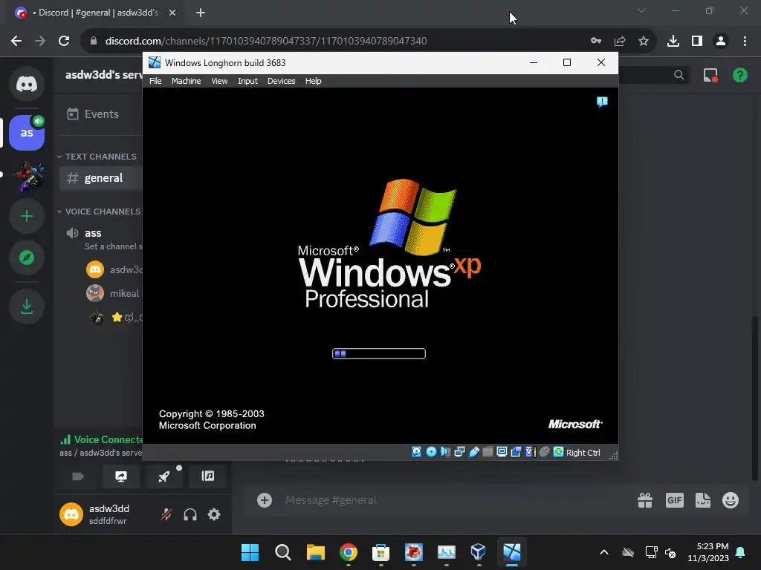Open the VirtualBox Help menu
The height and width of the screenshot is (570, 761).
pos(313,81)
